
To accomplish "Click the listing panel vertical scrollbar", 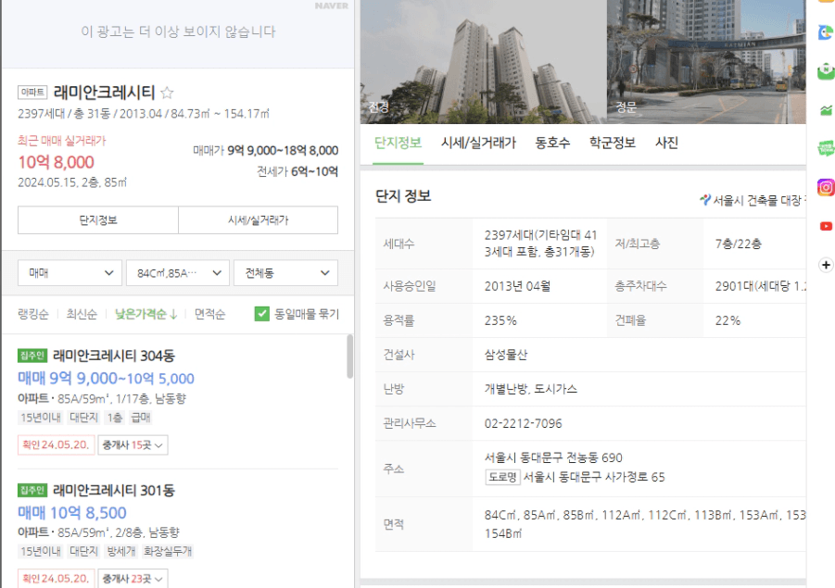I will [350, 356].
